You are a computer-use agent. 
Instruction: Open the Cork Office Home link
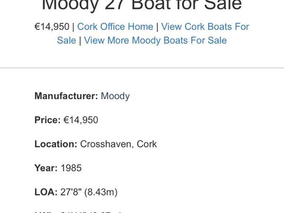coord(115,27)
